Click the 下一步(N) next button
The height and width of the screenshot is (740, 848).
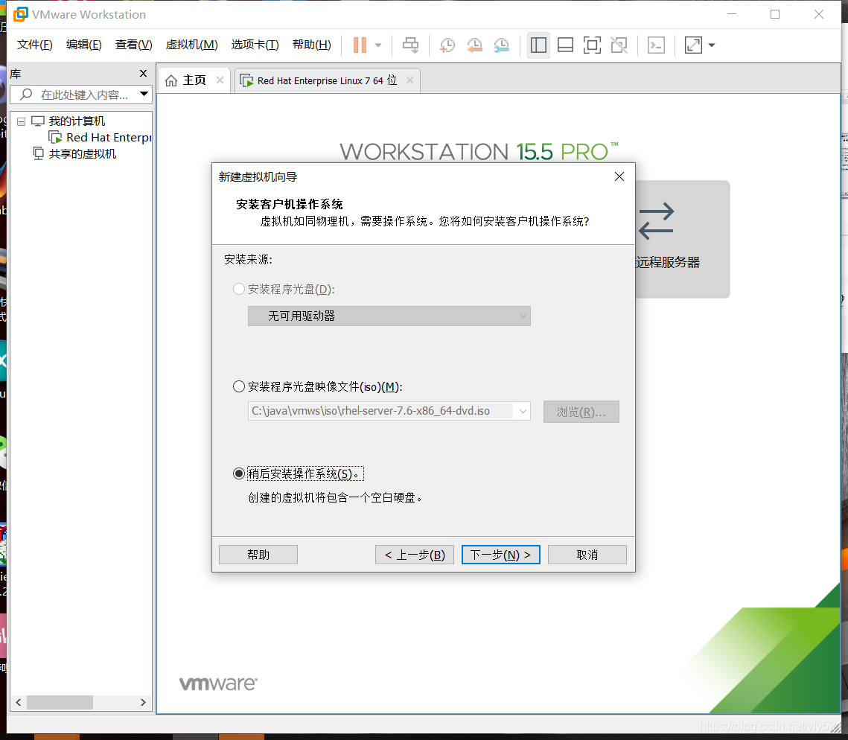coord(501,555)
